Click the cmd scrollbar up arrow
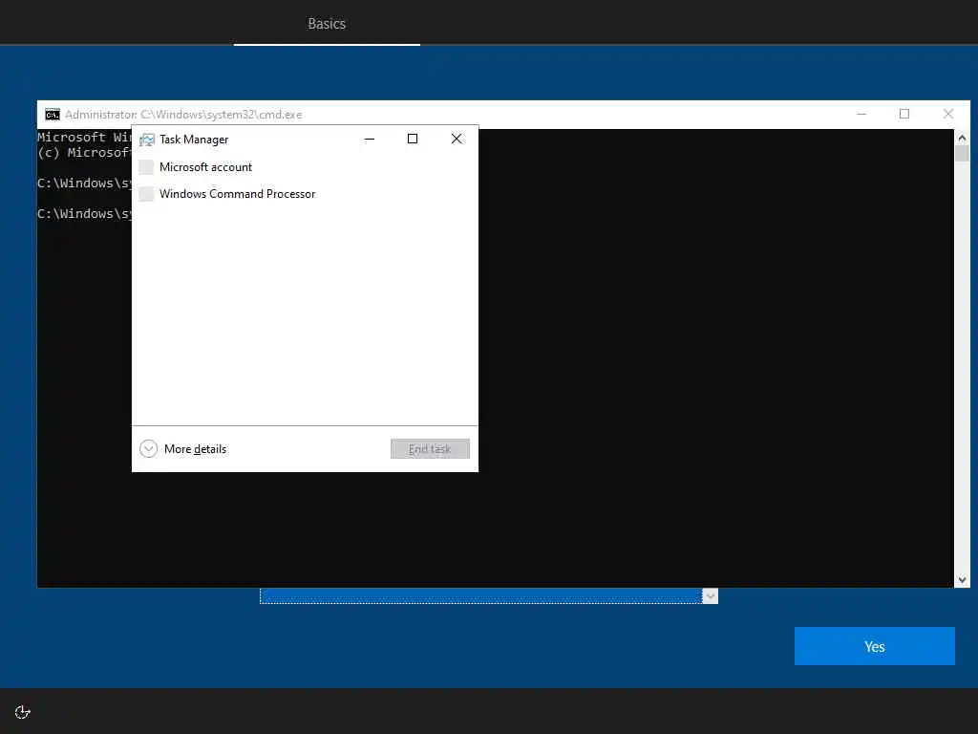 click(962, 138)
